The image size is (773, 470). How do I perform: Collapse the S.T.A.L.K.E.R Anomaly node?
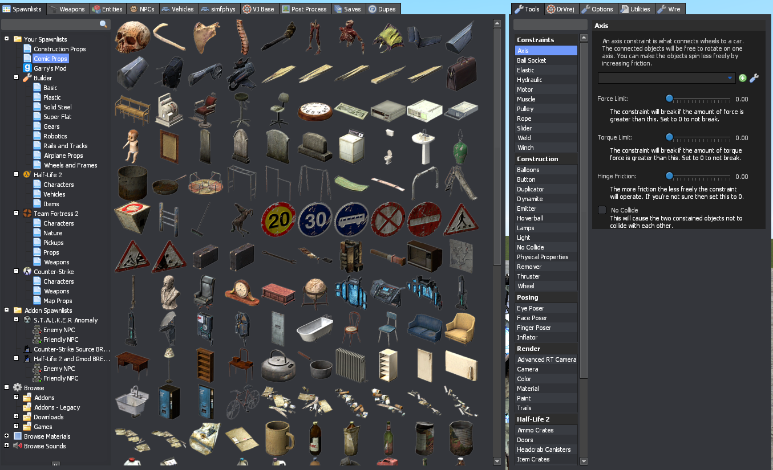pos(17,320)
